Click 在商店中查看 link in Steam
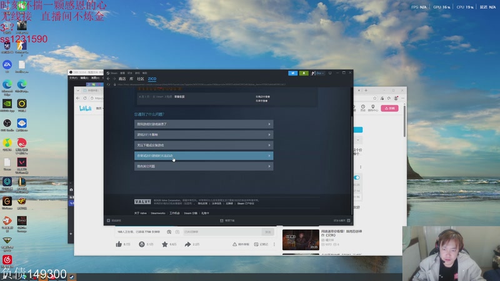This screenshot has width=500, height=281. (x=262, y=97)
